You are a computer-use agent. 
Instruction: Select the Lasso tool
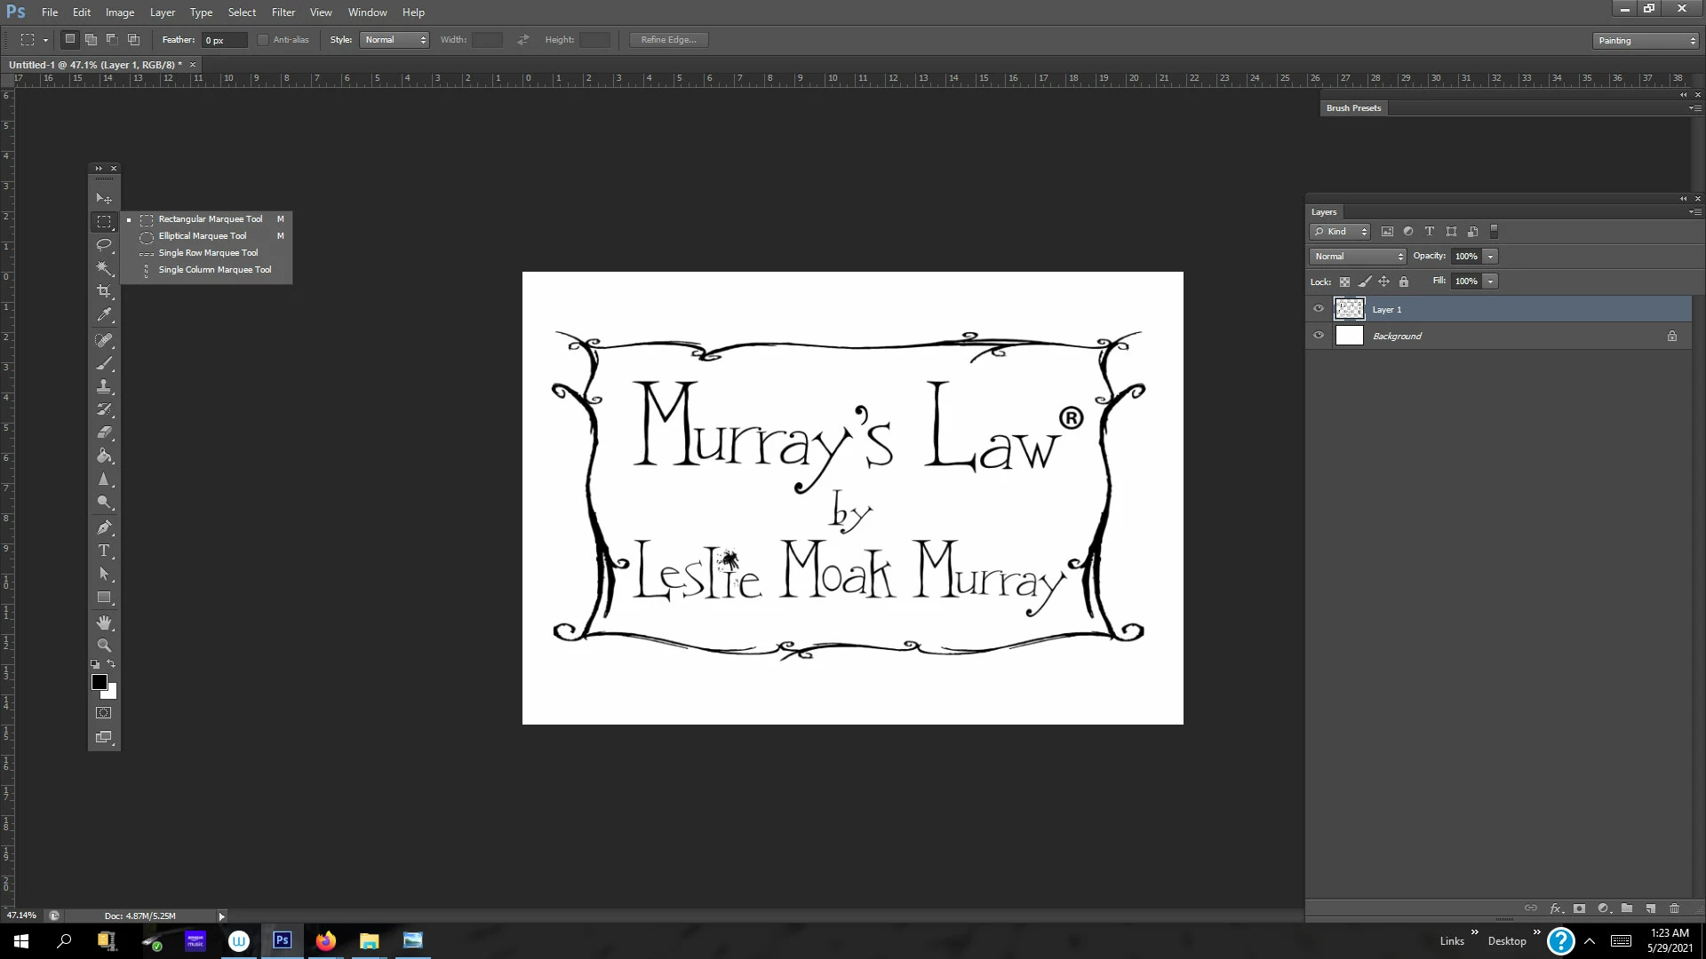pos(104,244)
